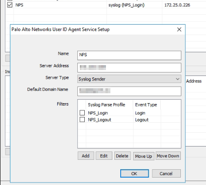Close the User ID Agent Service Setup dialog
The width and height of the screenshot is (206, 185).
(x=179, y=30)
